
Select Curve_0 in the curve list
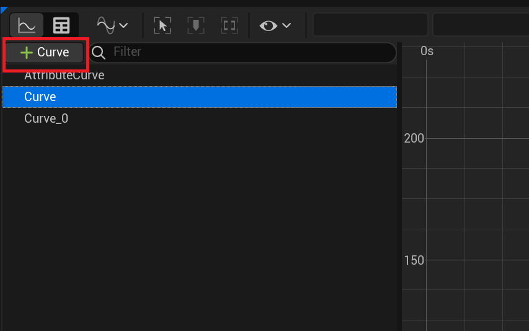pyautogui.click(x=46, y=118)
